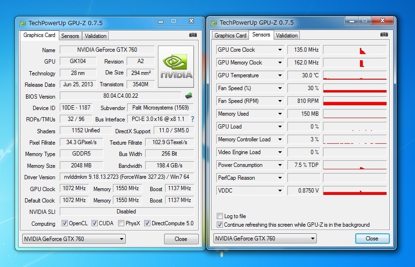
Task: Click the VDDC history graph
Action: [x=355, y=191]
